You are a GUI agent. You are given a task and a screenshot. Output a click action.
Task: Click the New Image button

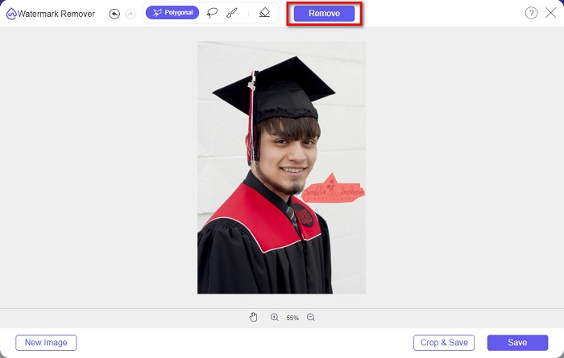pos(46,343)
